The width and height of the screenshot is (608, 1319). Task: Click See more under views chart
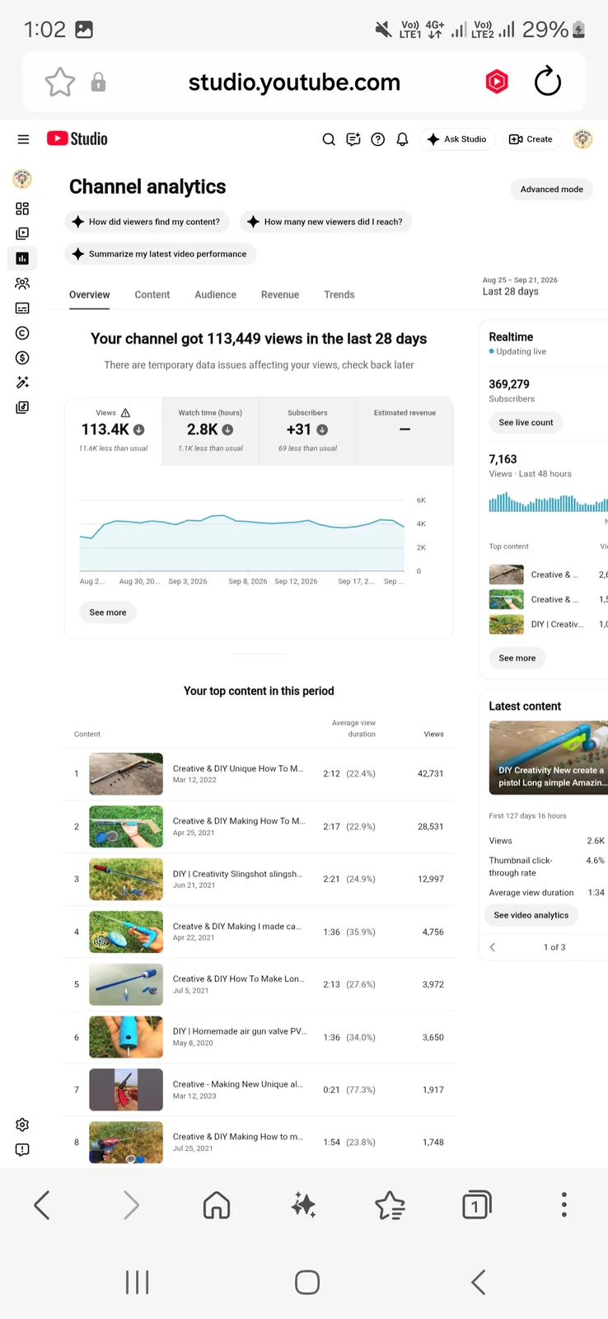pyautogui.click(x=108, y=613)
